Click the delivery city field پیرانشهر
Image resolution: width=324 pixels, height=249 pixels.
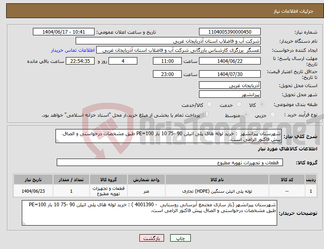(229, 95)
